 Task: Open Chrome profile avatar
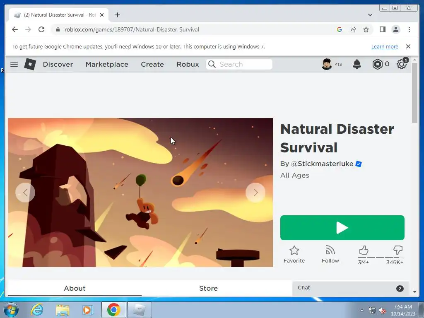[395, 29]
